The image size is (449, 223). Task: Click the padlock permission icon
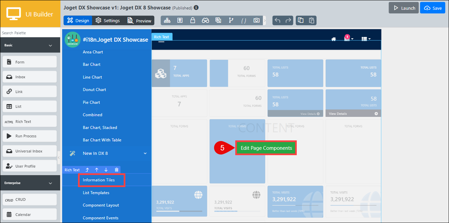[193, 20]
